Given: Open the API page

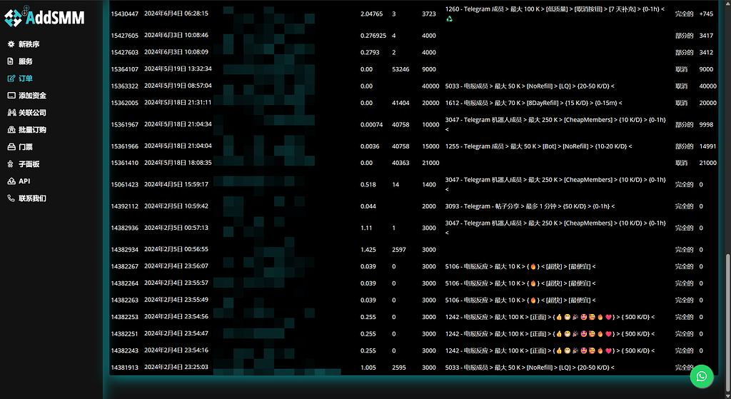Looking at the screenshot, I should point(24,181).
